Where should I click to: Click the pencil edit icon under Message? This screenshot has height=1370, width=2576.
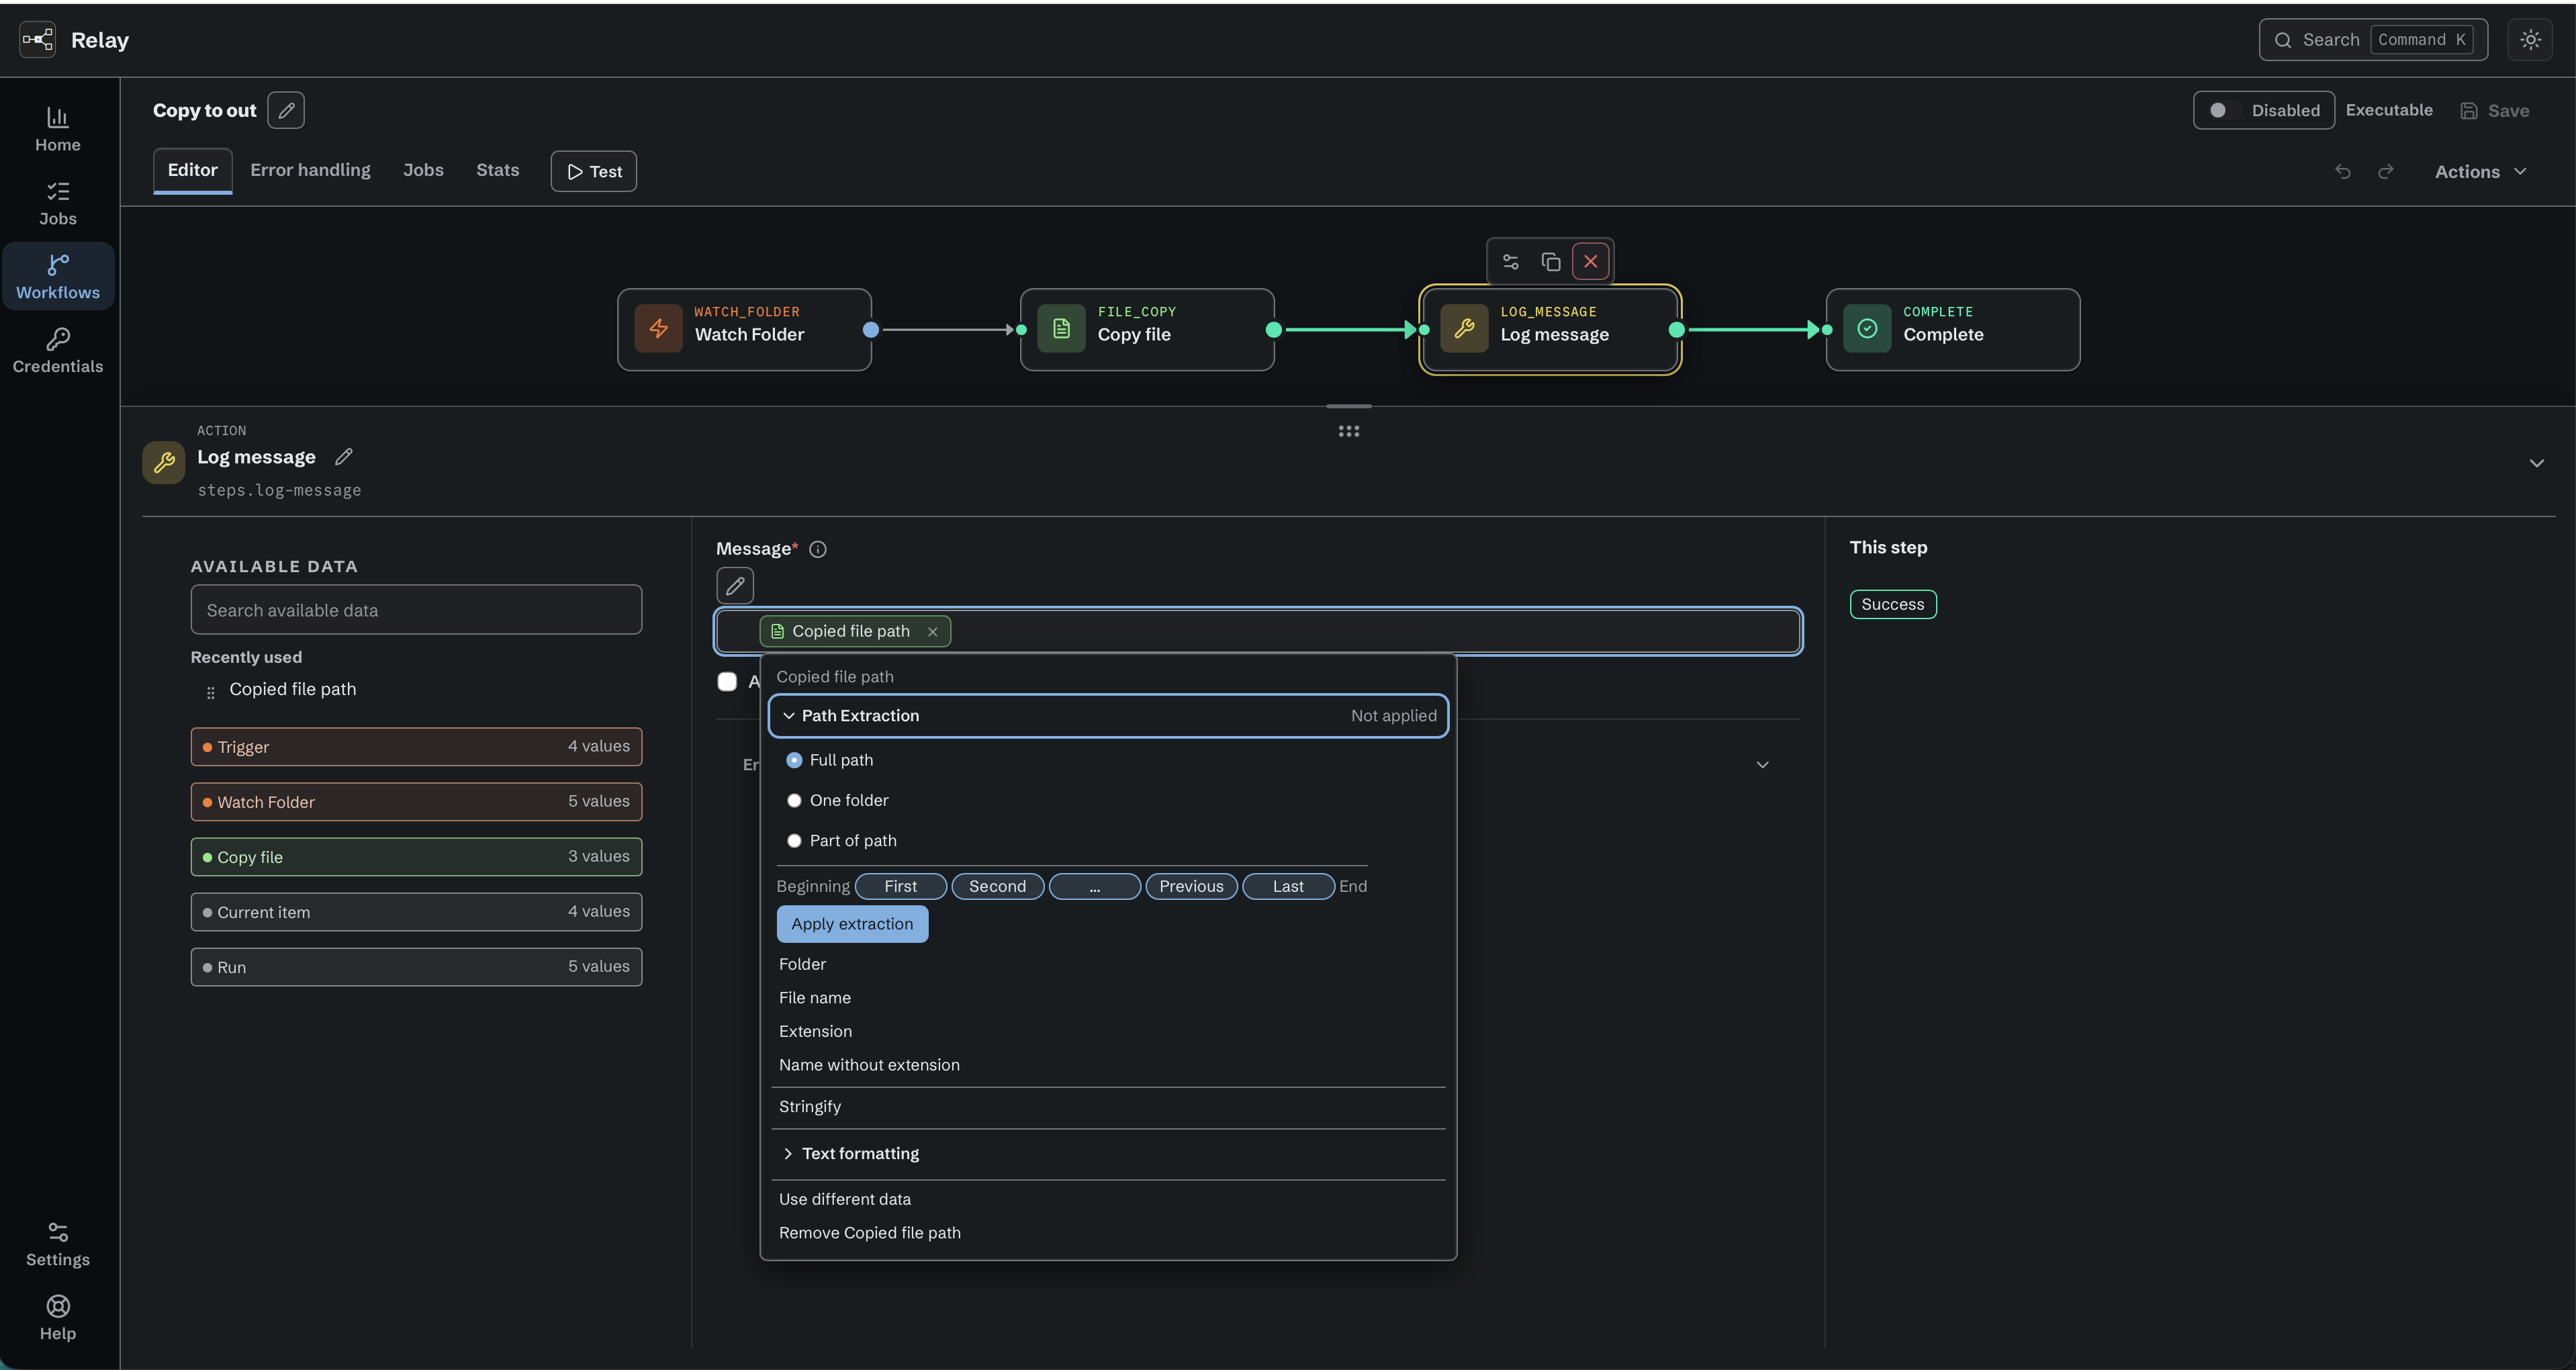coord(735,586)
